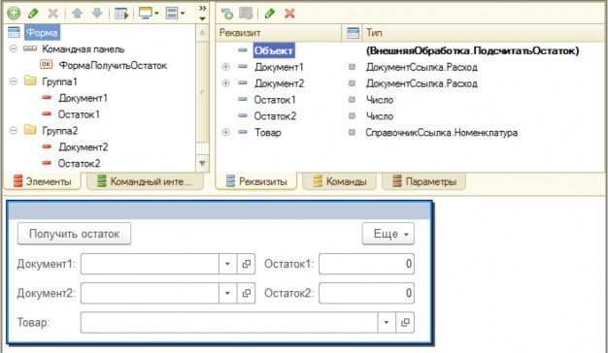Select Документ1 in the elements tree
This screenshot has width=608, height=353.
click(83, 98)
